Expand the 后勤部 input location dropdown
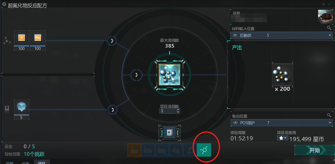 click(x=282, y=35)
